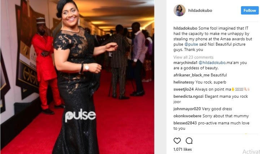Open afrikaner_black_me commenter profile

click(x=191, y=75)
